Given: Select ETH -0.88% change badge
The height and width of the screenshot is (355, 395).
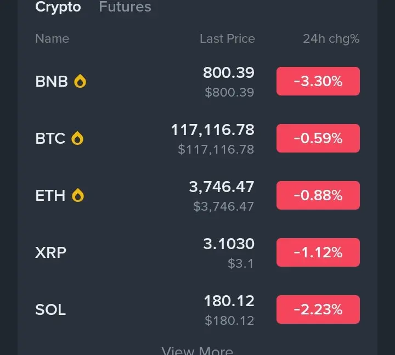Looking at the screenshot, I should click(318, 195).
